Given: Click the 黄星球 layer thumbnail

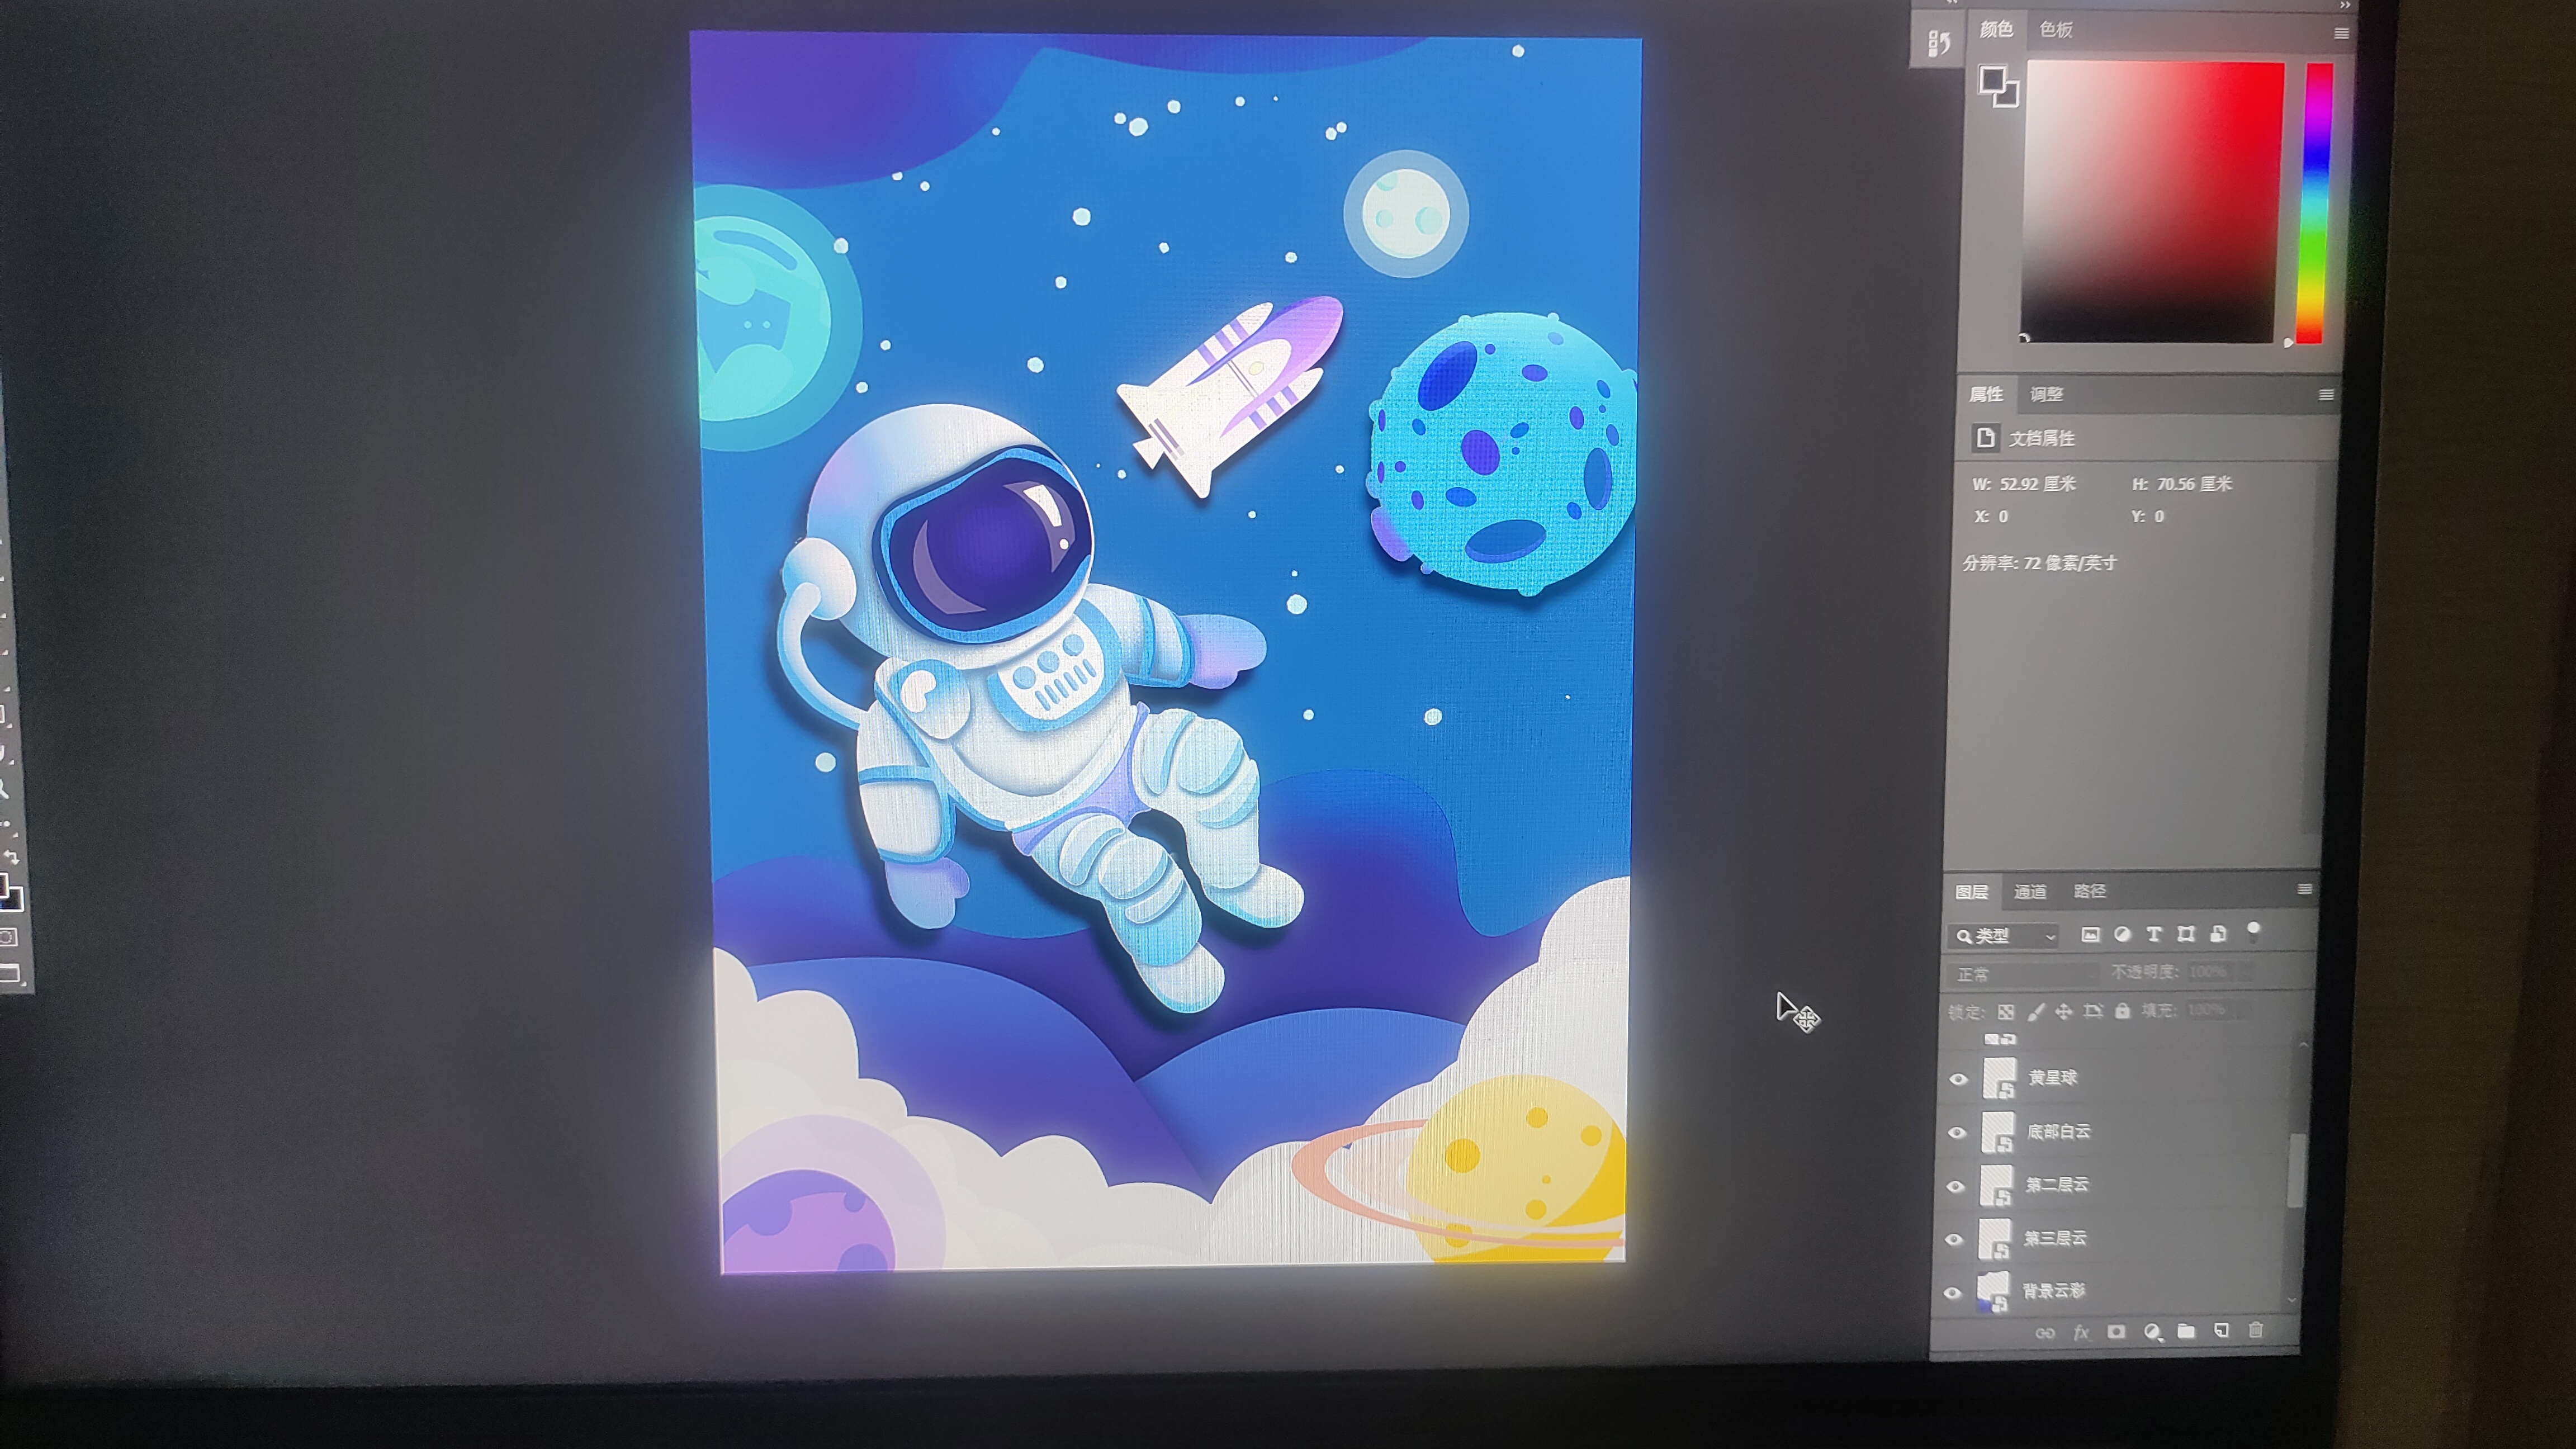Looking at the screenshot, I should 1999,1078.
